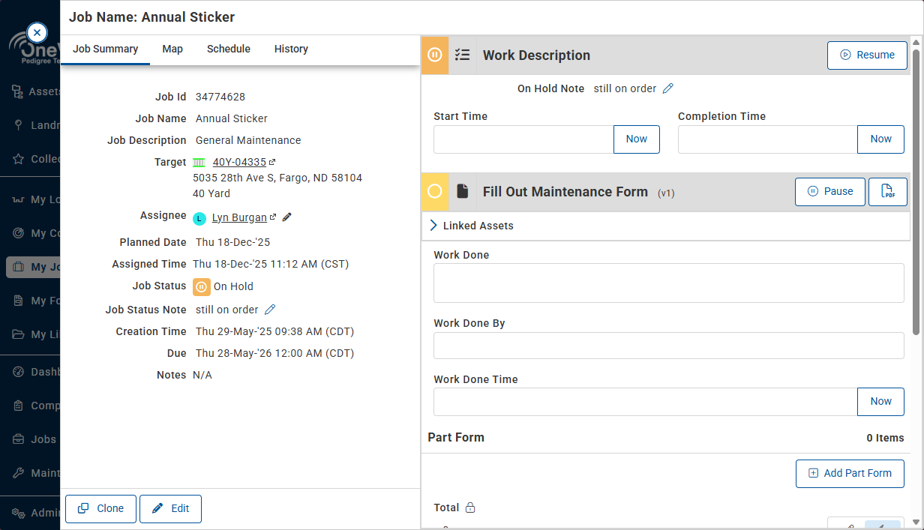This screenshot has width=924, height=530.
Task: Click the Clone button
Action: (x=101, y=508)
